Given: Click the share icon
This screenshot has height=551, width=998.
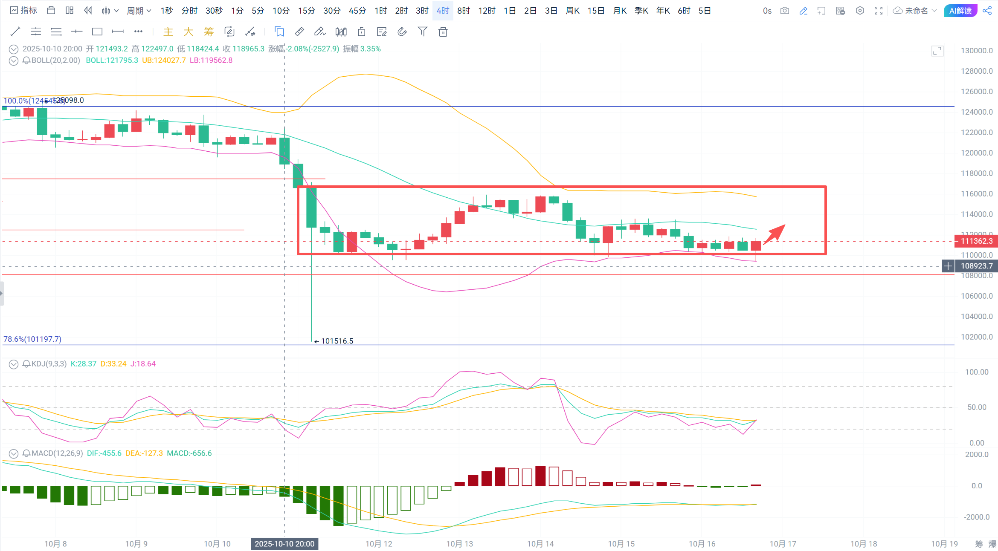Looking at the screenshot, I should coord(987,11).
